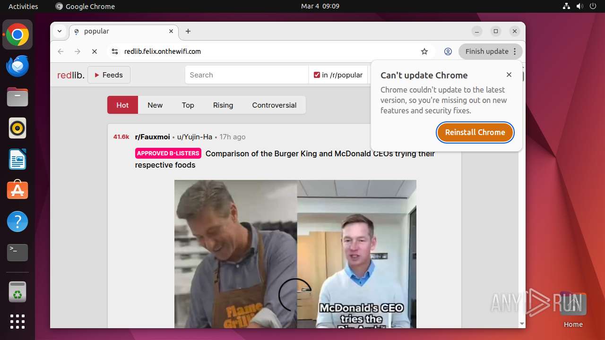Stop loading the page

coord(95,51)
